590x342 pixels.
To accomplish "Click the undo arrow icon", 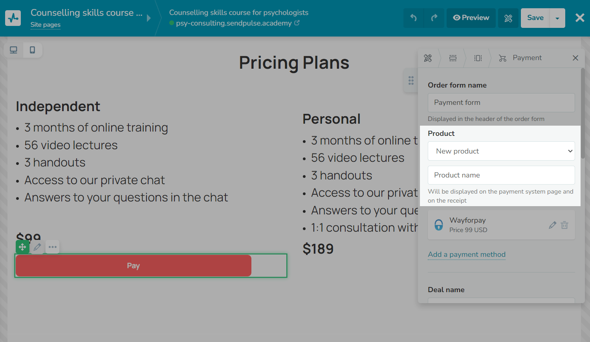I will [x=414, y=18].
